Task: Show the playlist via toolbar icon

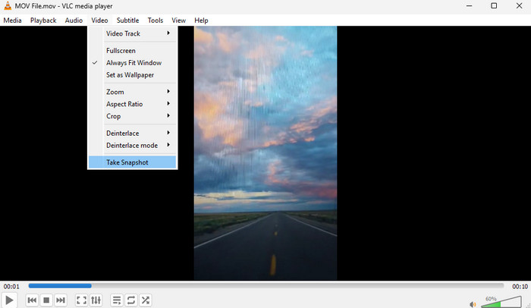Action: click(117, 300)
